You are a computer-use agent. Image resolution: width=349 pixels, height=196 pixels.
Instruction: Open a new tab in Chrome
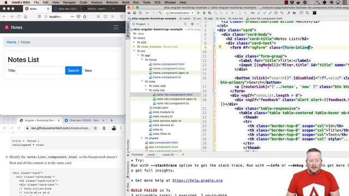click(111, 120)
